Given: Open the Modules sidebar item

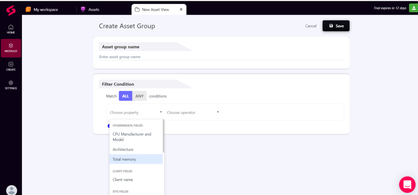Looking at the screenshot, I should pos(11,48).
